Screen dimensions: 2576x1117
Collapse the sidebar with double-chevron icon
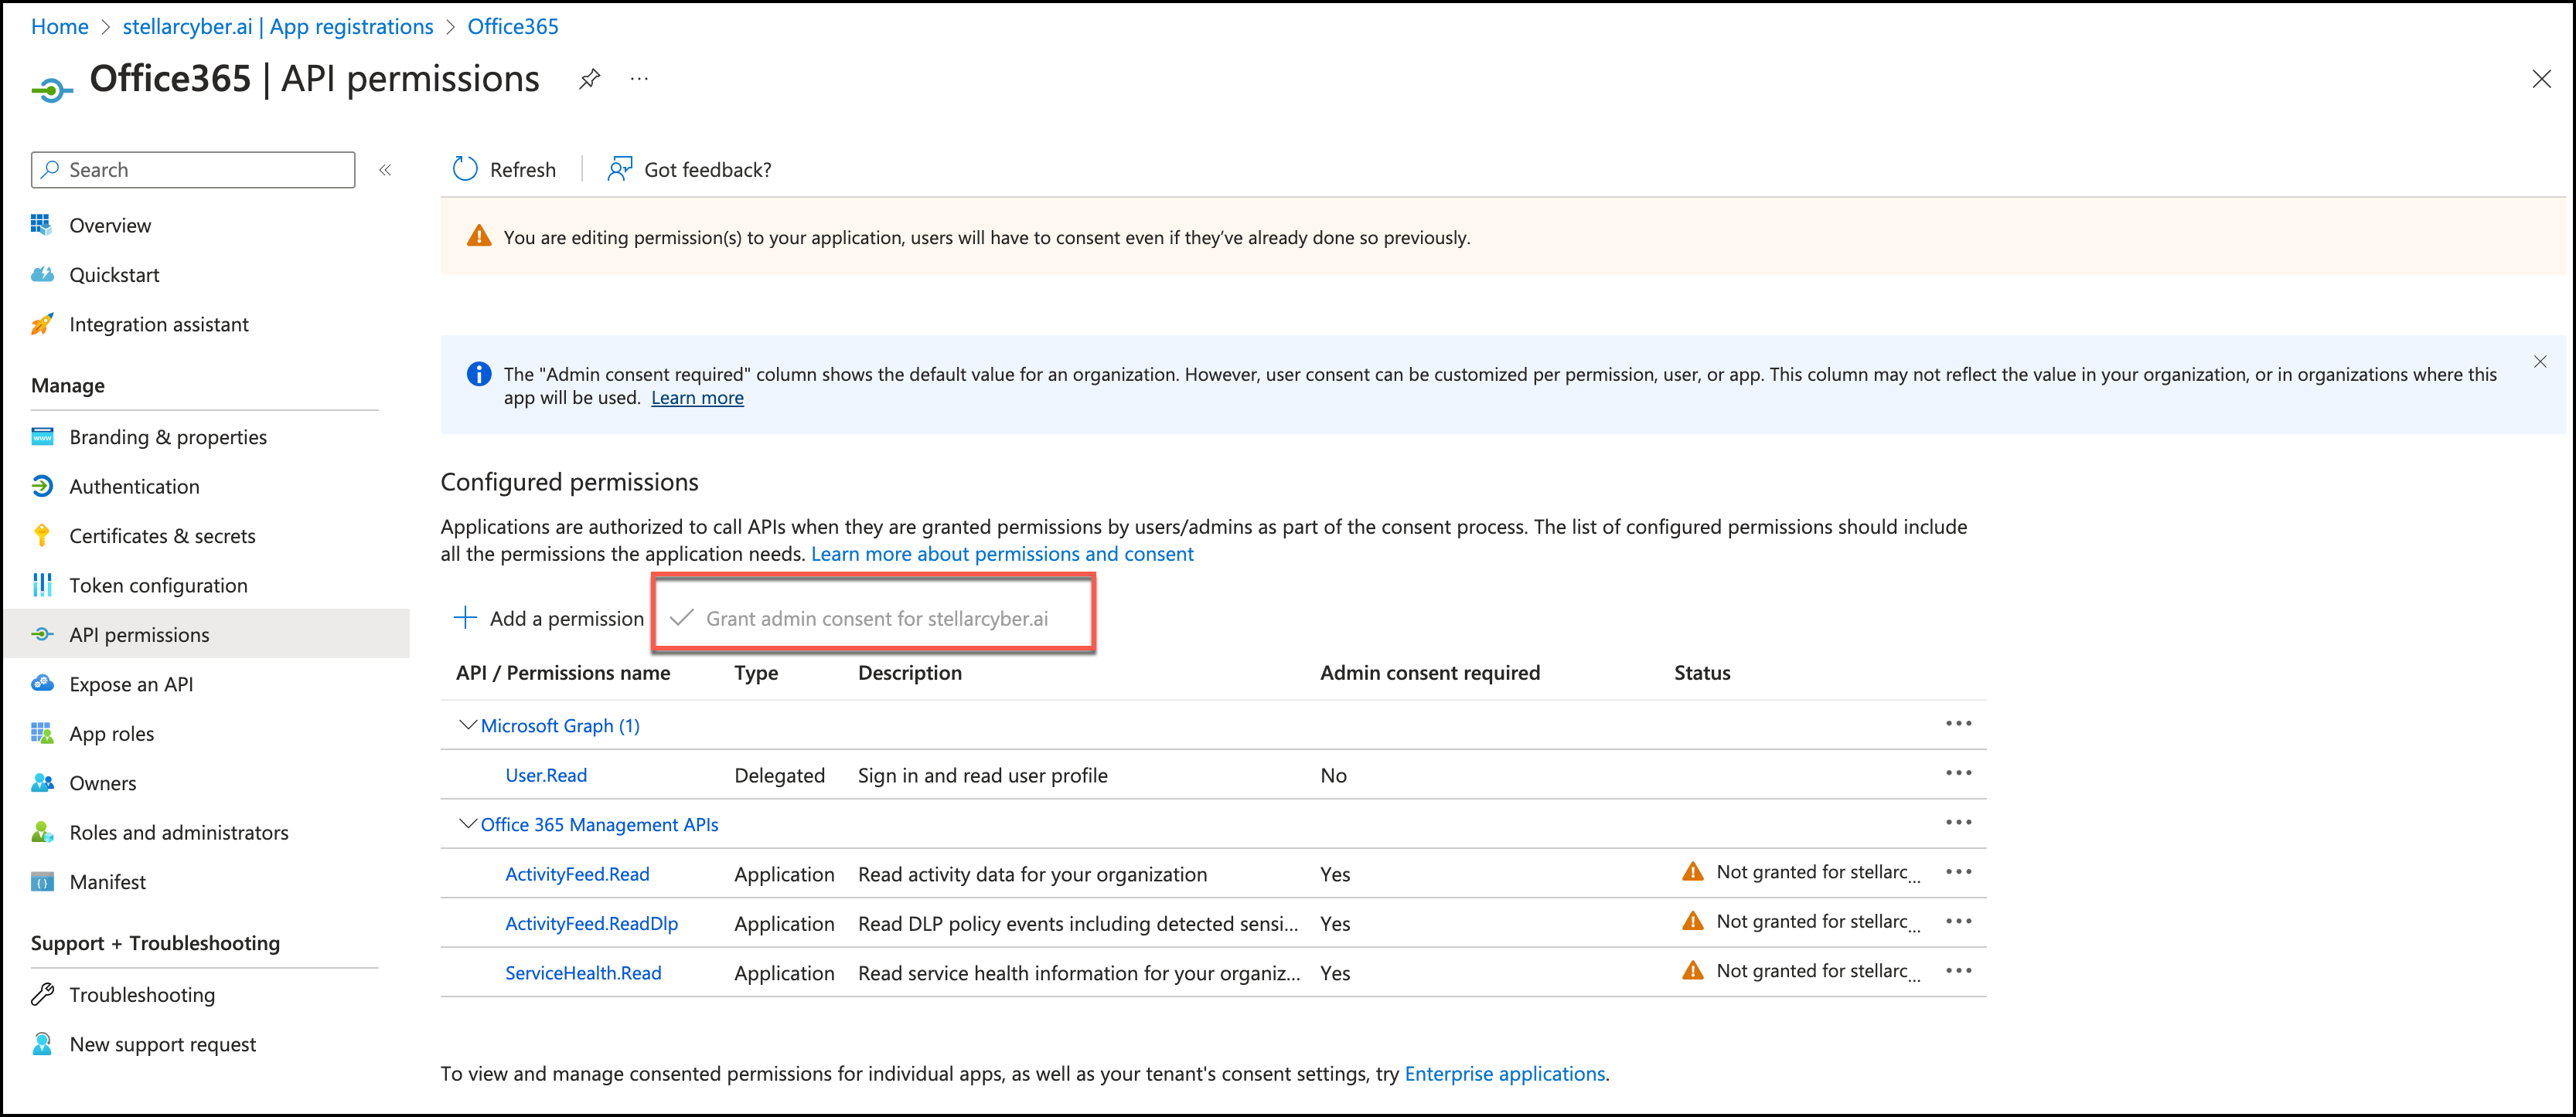385,170
